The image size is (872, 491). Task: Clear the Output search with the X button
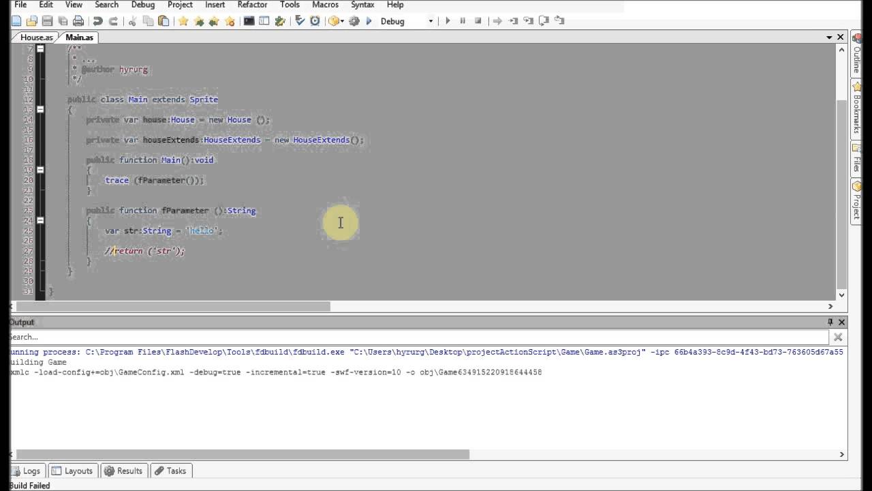(838, 337)
